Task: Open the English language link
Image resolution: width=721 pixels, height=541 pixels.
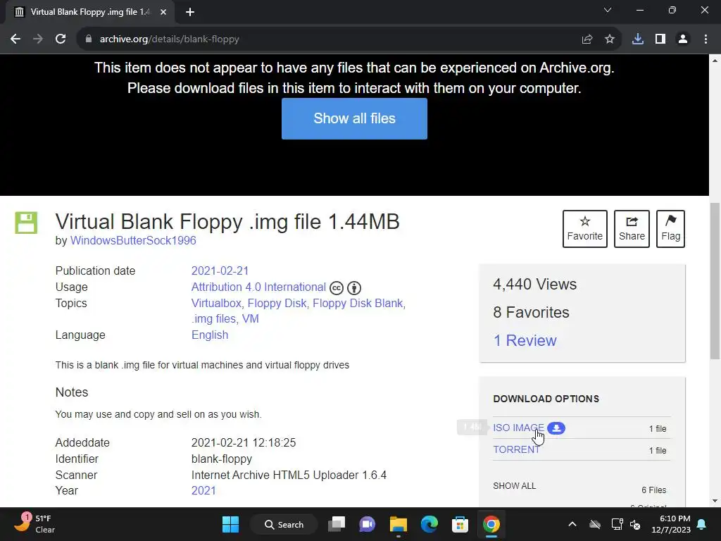Action: coord(210,335)
